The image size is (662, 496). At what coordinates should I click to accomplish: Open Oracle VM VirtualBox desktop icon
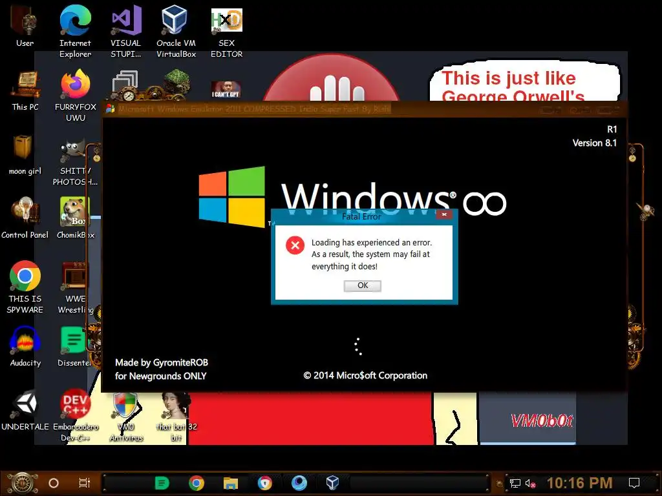(x=176, y=30)
